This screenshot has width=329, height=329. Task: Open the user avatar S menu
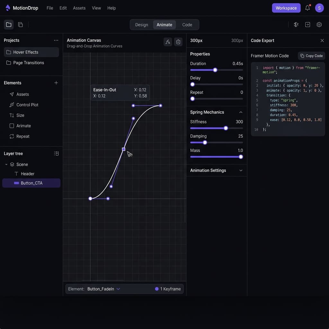[319, 8]
